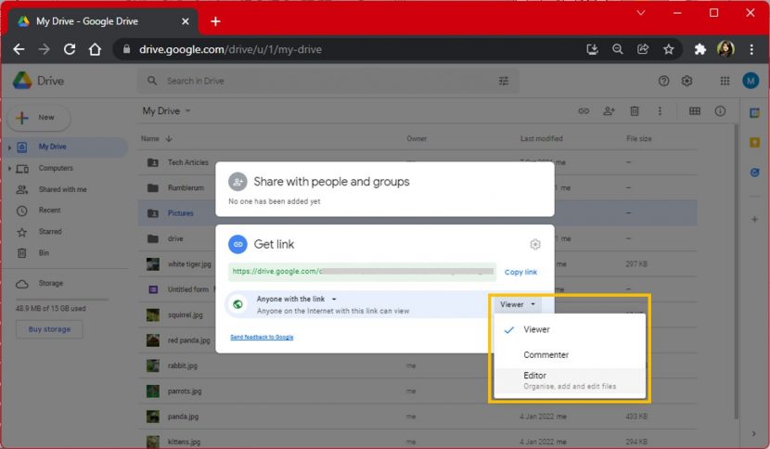The image size is (770, 449).
Task: Click the storage usage bar
Action: (x=61, y=299)
